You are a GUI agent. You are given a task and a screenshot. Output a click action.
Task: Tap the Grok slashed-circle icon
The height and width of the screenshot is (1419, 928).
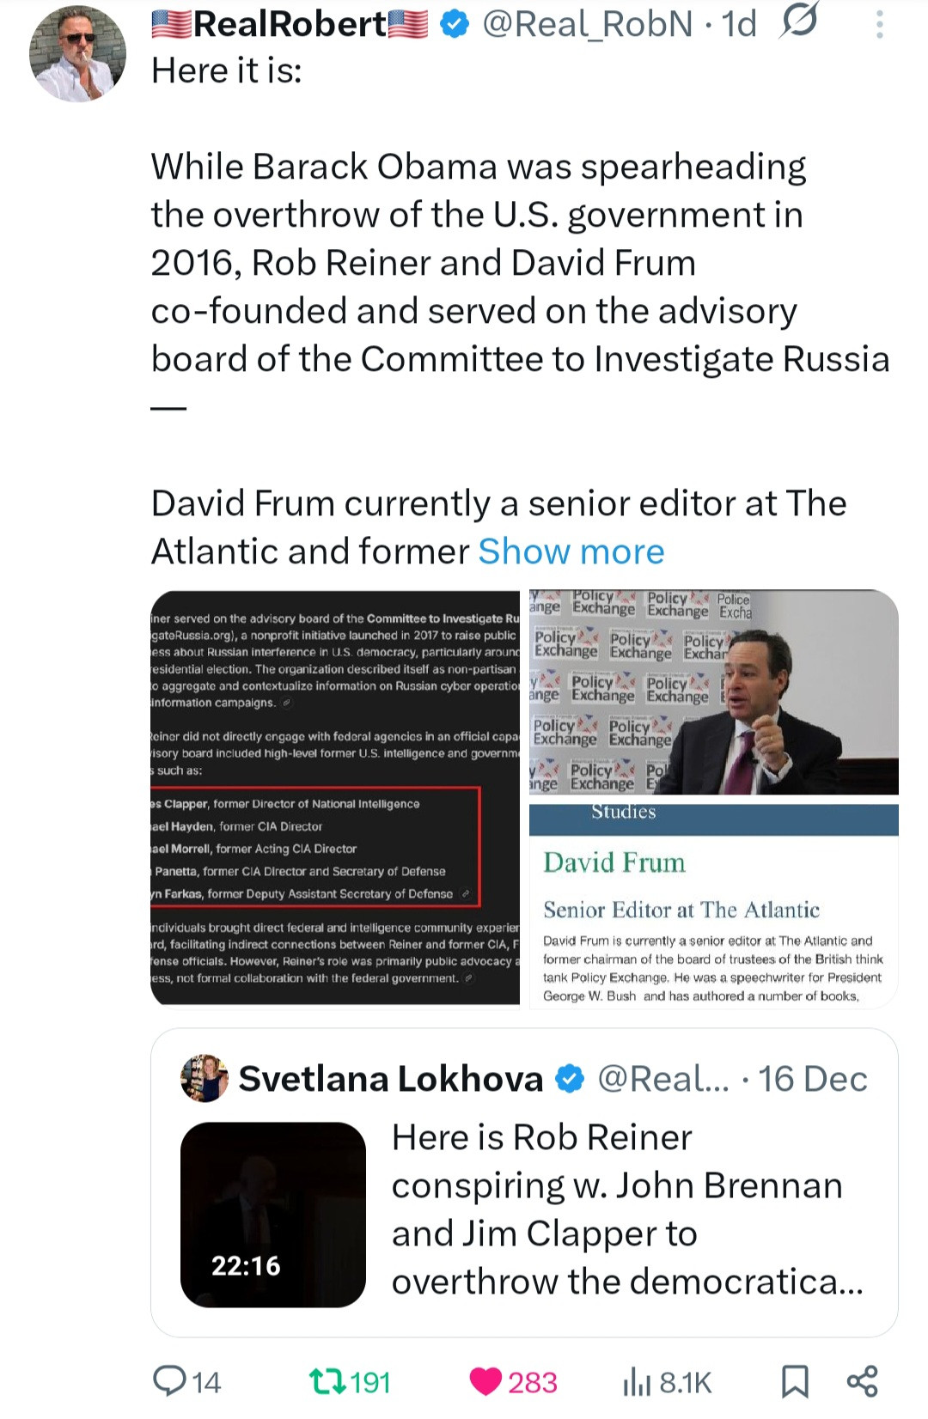(x=798, y=21)
